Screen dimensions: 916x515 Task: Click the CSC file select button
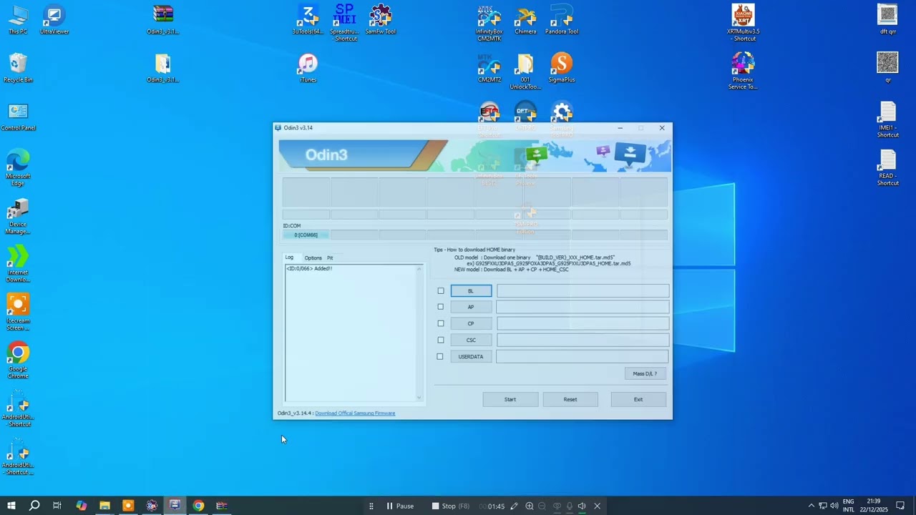[x=471, y=340]
